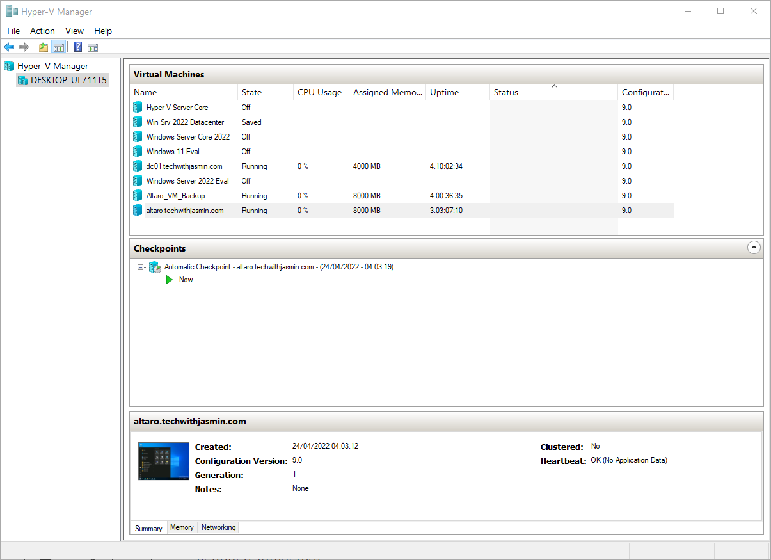
Task: Select the Win Srv 2022 Datacenter VM name
Action: click(186, 122)
